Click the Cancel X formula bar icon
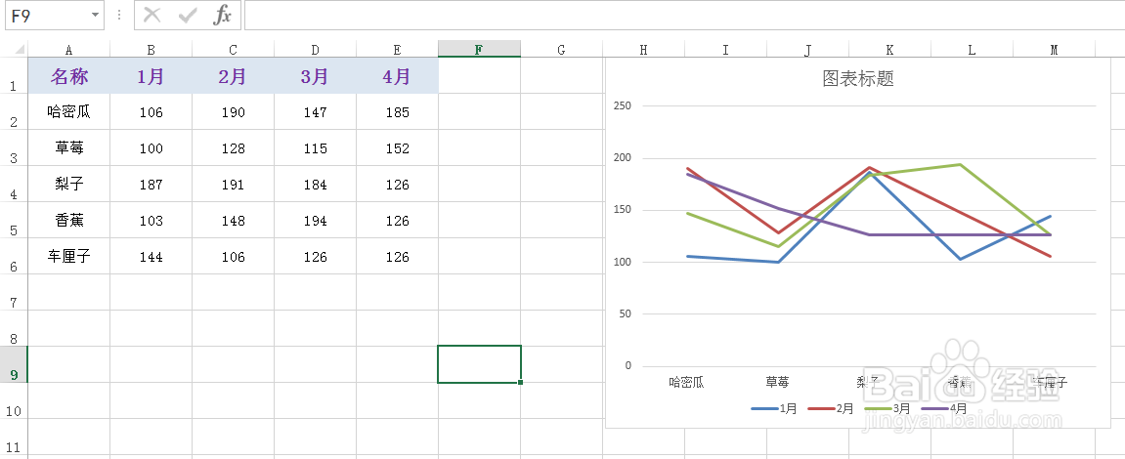 point(152,15)
